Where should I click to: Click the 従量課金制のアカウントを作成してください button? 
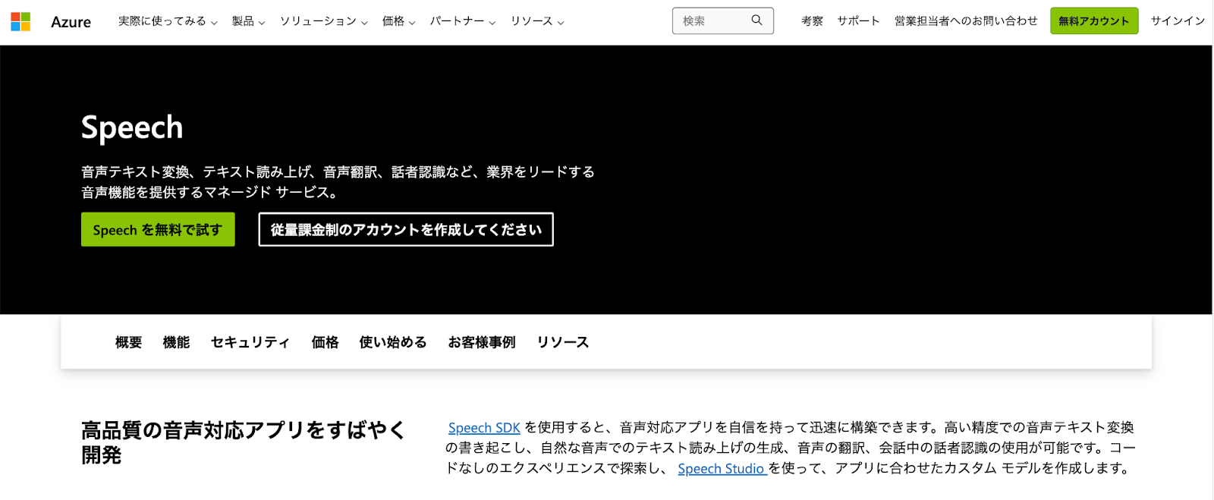pos(406,229)
